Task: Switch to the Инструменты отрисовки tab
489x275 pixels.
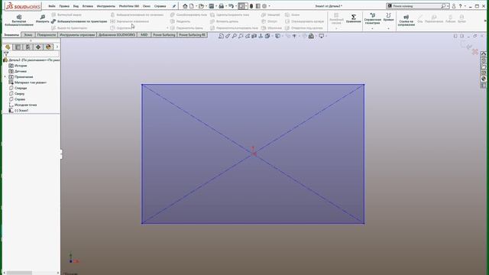Action: 77,35
